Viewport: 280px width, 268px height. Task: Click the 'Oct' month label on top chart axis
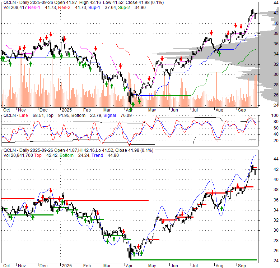coord(6,110)
